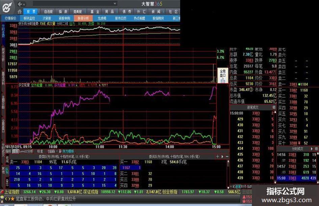Click the 14:00 time marker on the chart axis

[x=169, y=147]
